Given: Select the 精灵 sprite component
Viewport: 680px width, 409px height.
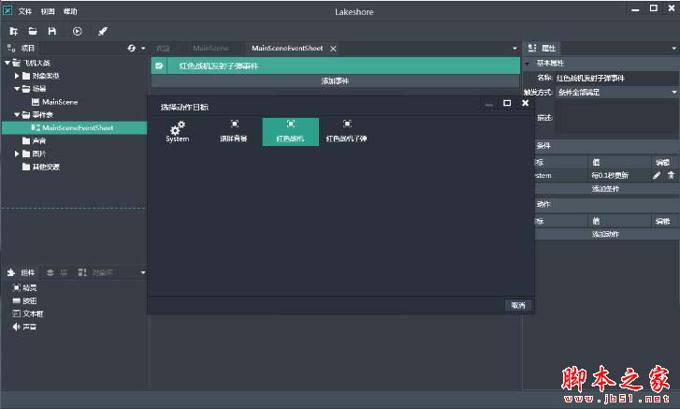Looking at the screenshot, I should pyautogui.click(x=24, y=287).
